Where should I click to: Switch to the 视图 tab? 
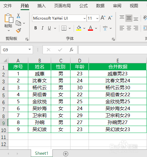pyautogui.click(x=134, y=6)
